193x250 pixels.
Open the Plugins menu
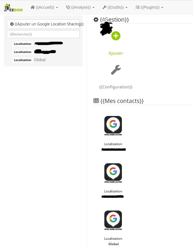click(149, 7)
